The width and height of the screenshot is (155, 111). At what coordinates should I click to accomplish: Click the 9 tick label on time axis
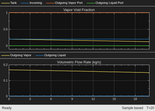[x=72, y=99]
